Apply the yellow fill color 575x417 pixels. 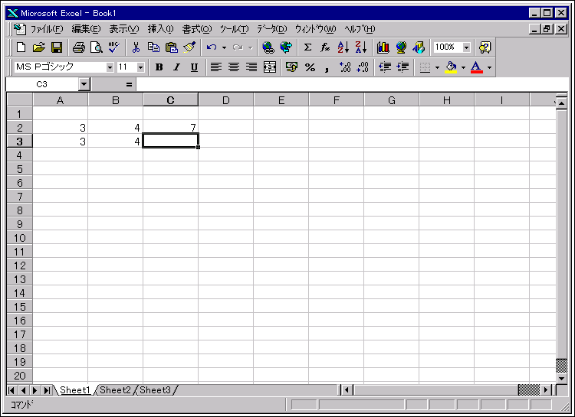(x=450, y=67)
